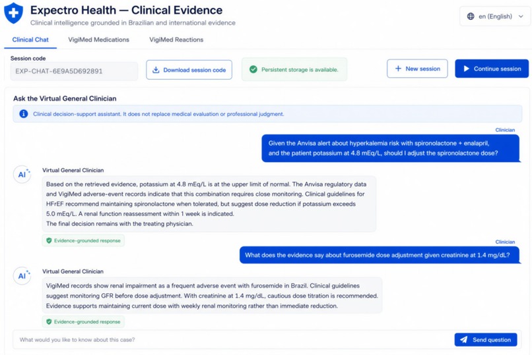Click the info icon in disclaimer banner
The width and height of the screenshot is (532, 355).
pyautogui.click(x=23, y=114)
